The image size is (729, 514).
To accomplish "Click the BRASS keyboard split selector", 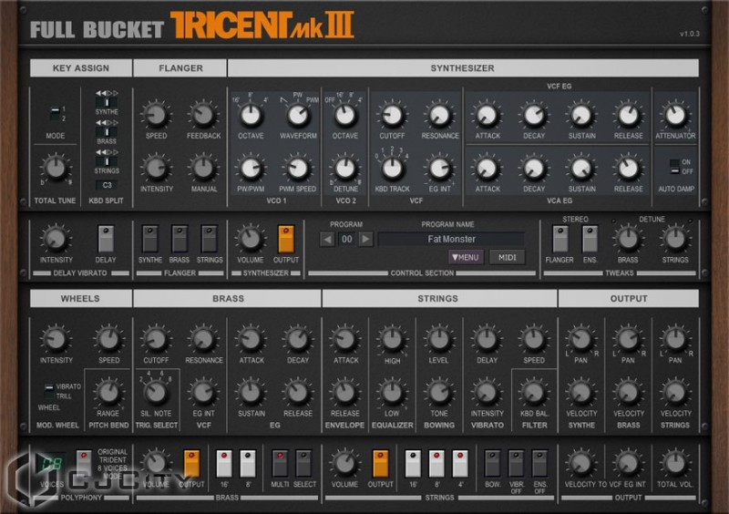I will coord(107,132).
